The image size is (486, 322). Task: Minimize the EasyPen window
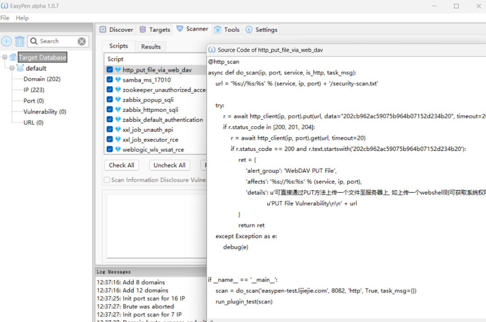pyautogui.click(x=434, y=6)
